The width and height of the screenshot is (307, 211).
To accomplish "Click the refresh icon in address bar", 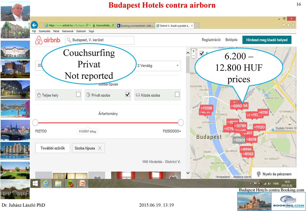I will 113,25.
